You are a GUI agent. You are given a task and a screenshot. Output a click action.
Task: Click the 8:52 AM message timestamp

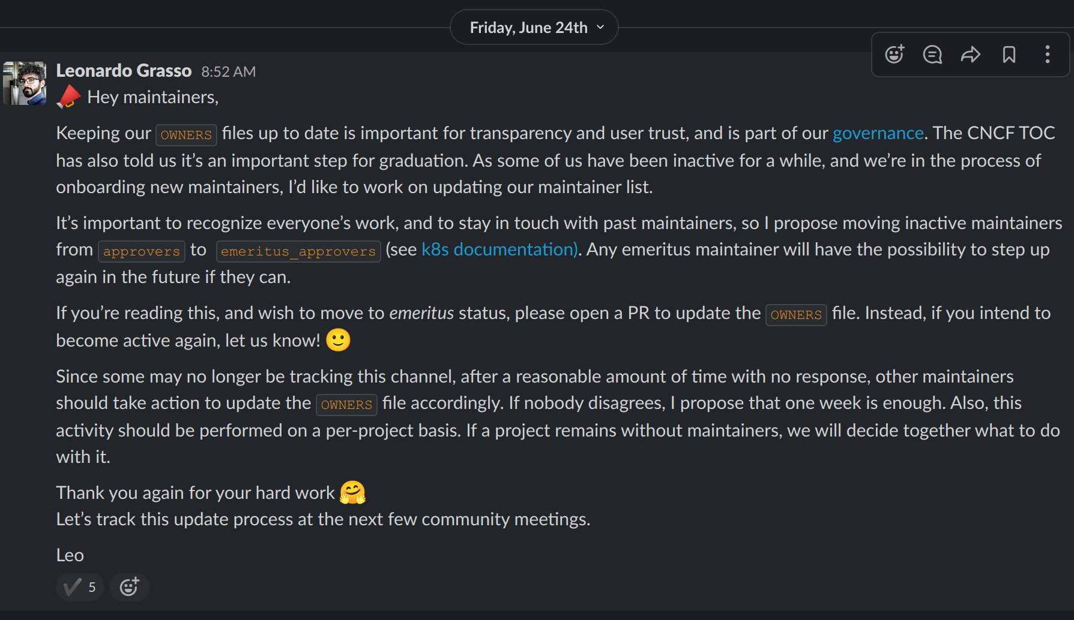[x=228, y=71]
